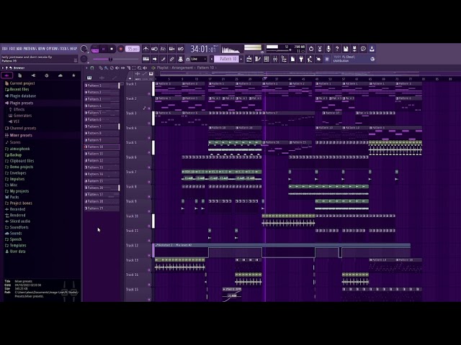Click the help question mark icon

(x=337, y=49)
